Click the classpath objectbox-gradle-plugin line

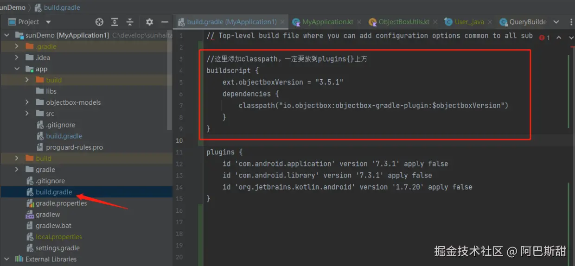tap(374, 105)
